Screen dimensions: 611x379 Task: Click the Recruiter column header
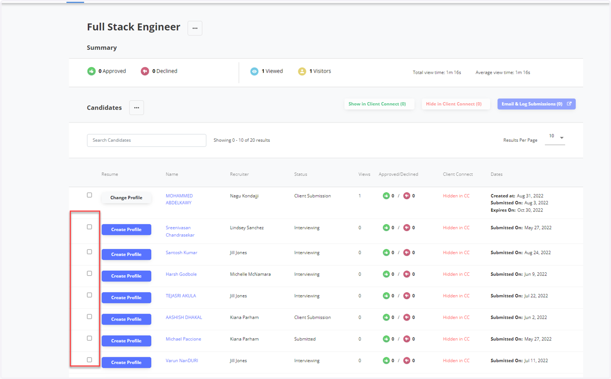click(x=239, y=174)
